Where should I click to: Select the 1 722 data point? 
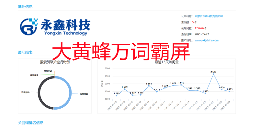[165, 88]
